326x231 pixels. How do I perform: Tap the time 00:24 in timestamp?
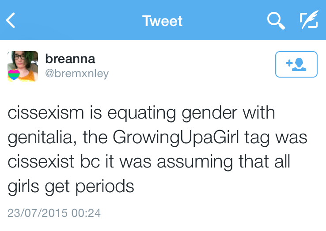[x=86, y=213]
